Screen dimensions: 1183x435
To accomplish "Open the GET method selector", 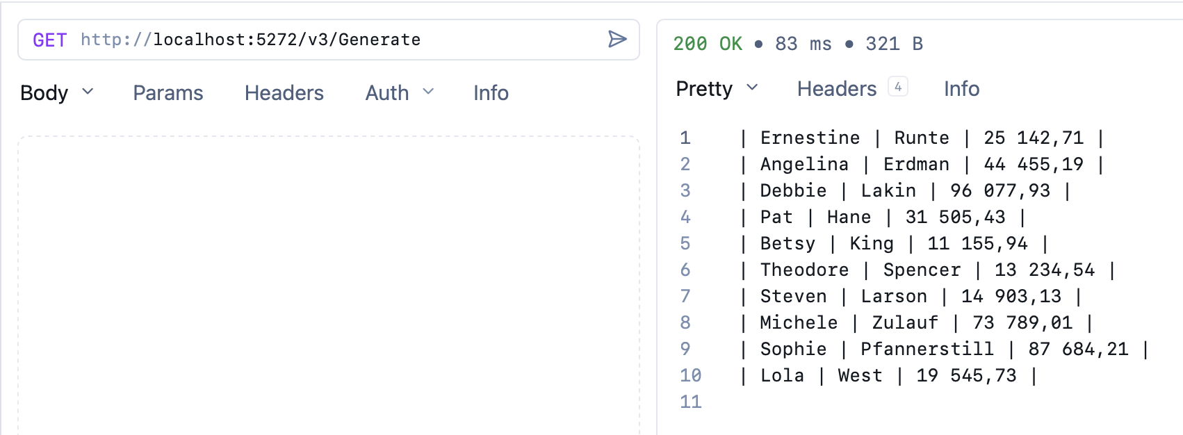I will point(49,40).
